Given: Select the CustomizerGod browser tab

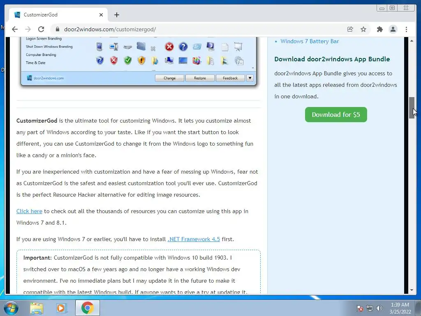Looking at the screenshot, I should (x=58, y=15).
